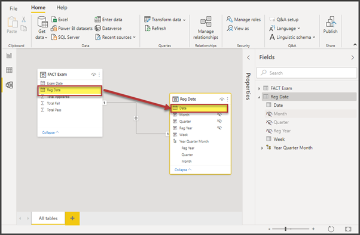The width and height of the screenshot is (360, 235).
Task: Open the All tables layout tab
Action: pyautogui.click(x=48, y=218)
